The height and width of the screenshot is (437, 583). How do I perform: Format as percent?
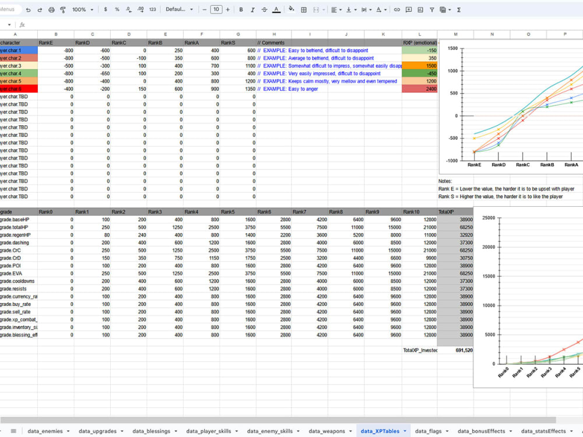click(x=117, y=10)
